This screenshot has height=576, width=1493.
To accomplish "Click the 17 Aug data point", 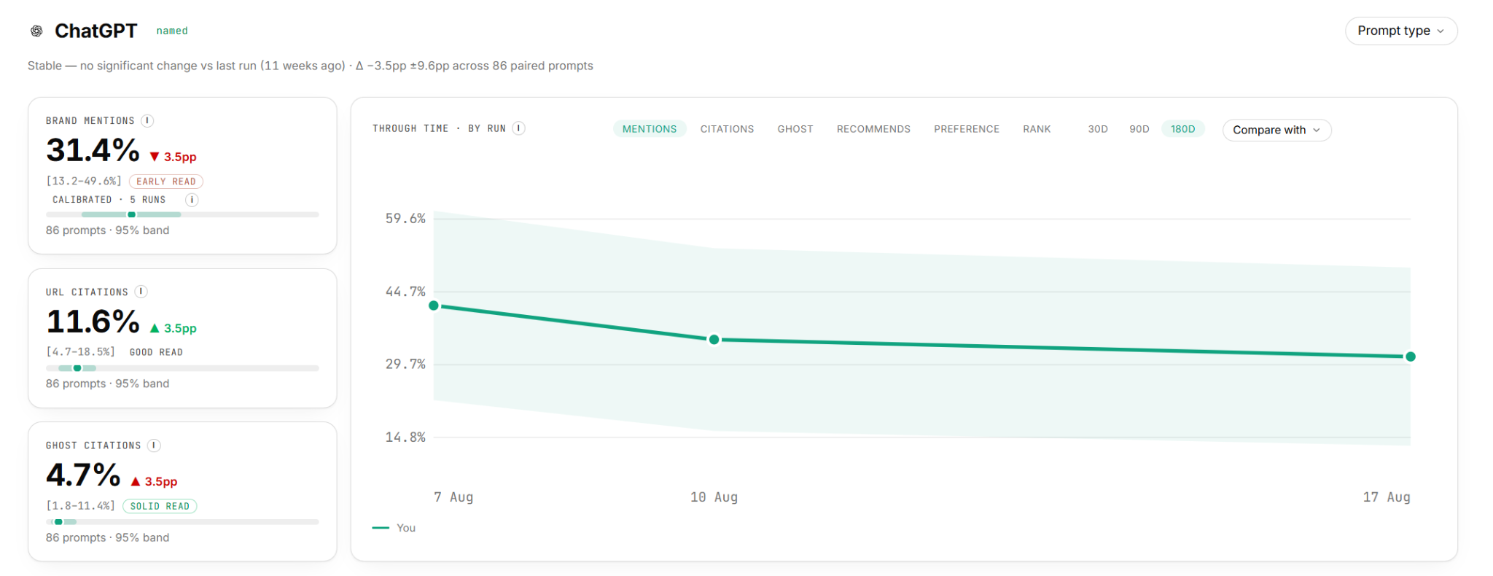I will point(1411,357).
